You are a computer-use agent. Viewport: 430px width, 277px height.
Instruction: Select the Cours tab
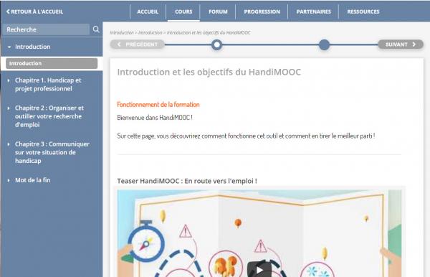coord(183,11)
